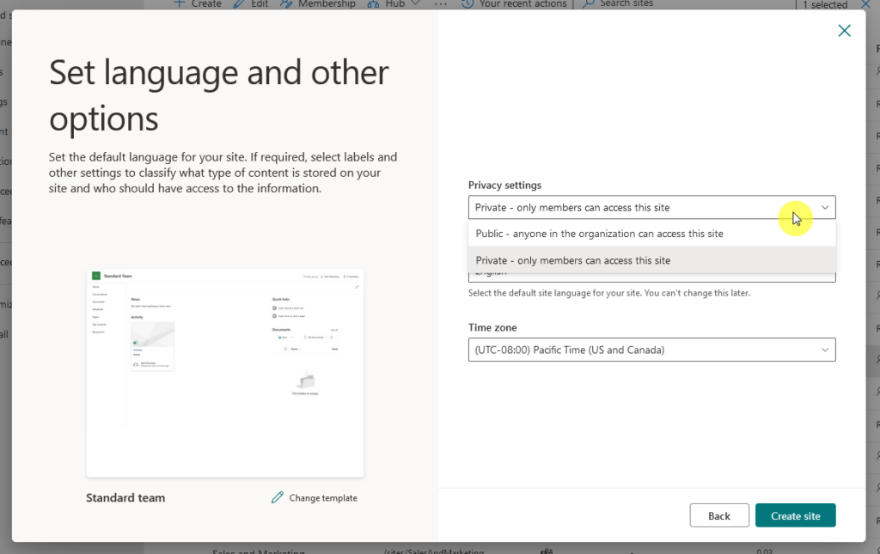Viewport: 880px width, 554px height.
Task: Click Edit in the background toolbar
Action: 253,4
